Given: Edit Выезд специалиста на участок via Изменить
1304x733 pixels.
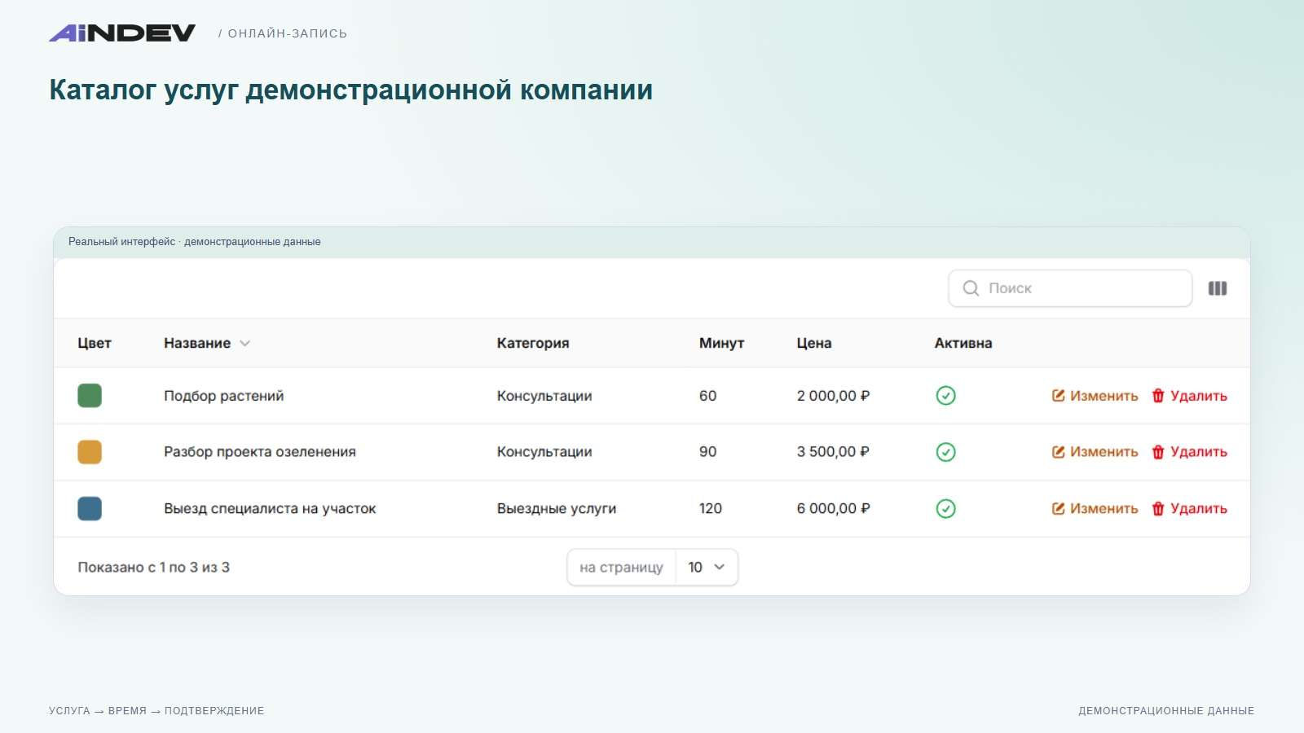Looking at the screenshot, I should pos(1095,508).
